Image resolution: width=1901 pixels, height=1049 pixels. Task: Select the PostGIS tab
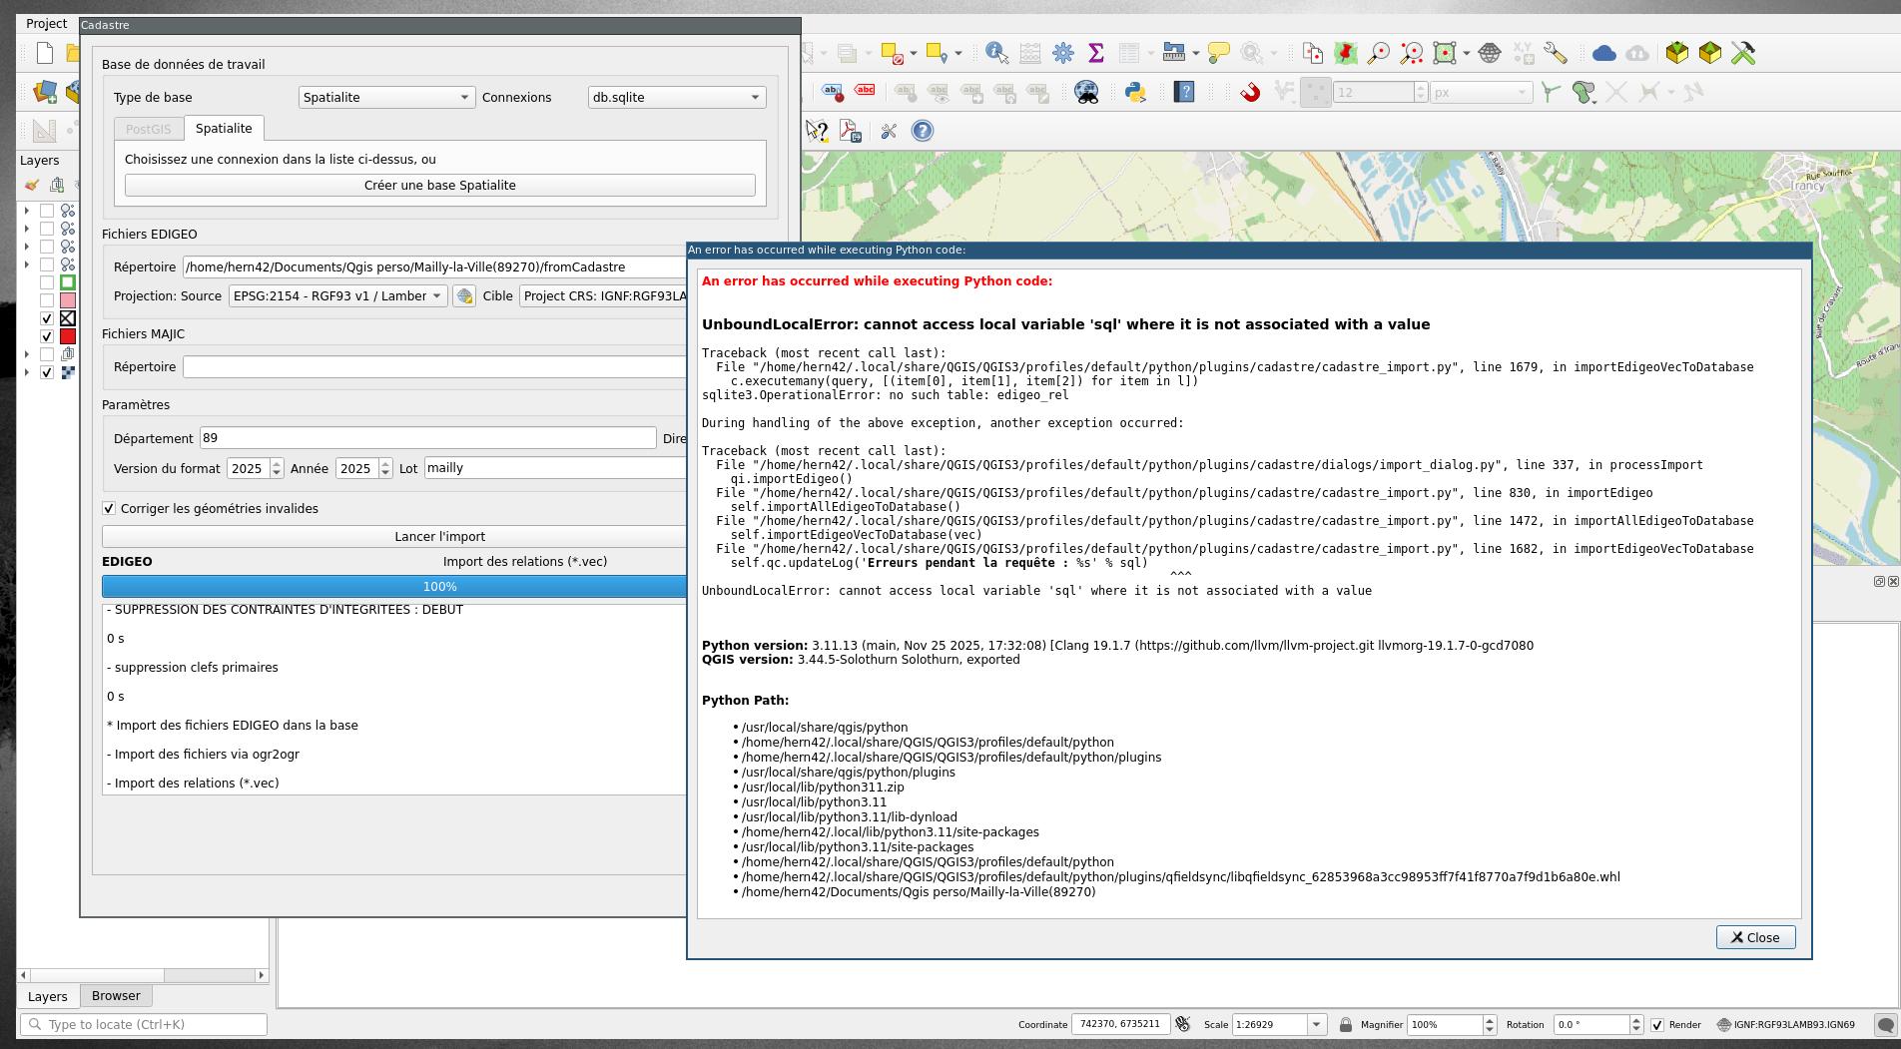(x=148, y=129)
